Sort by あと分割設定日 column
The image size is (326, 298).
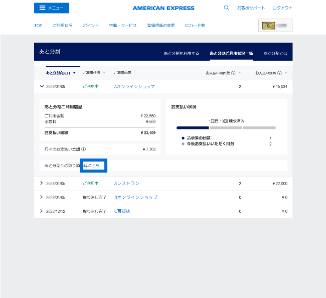point(61,73)
